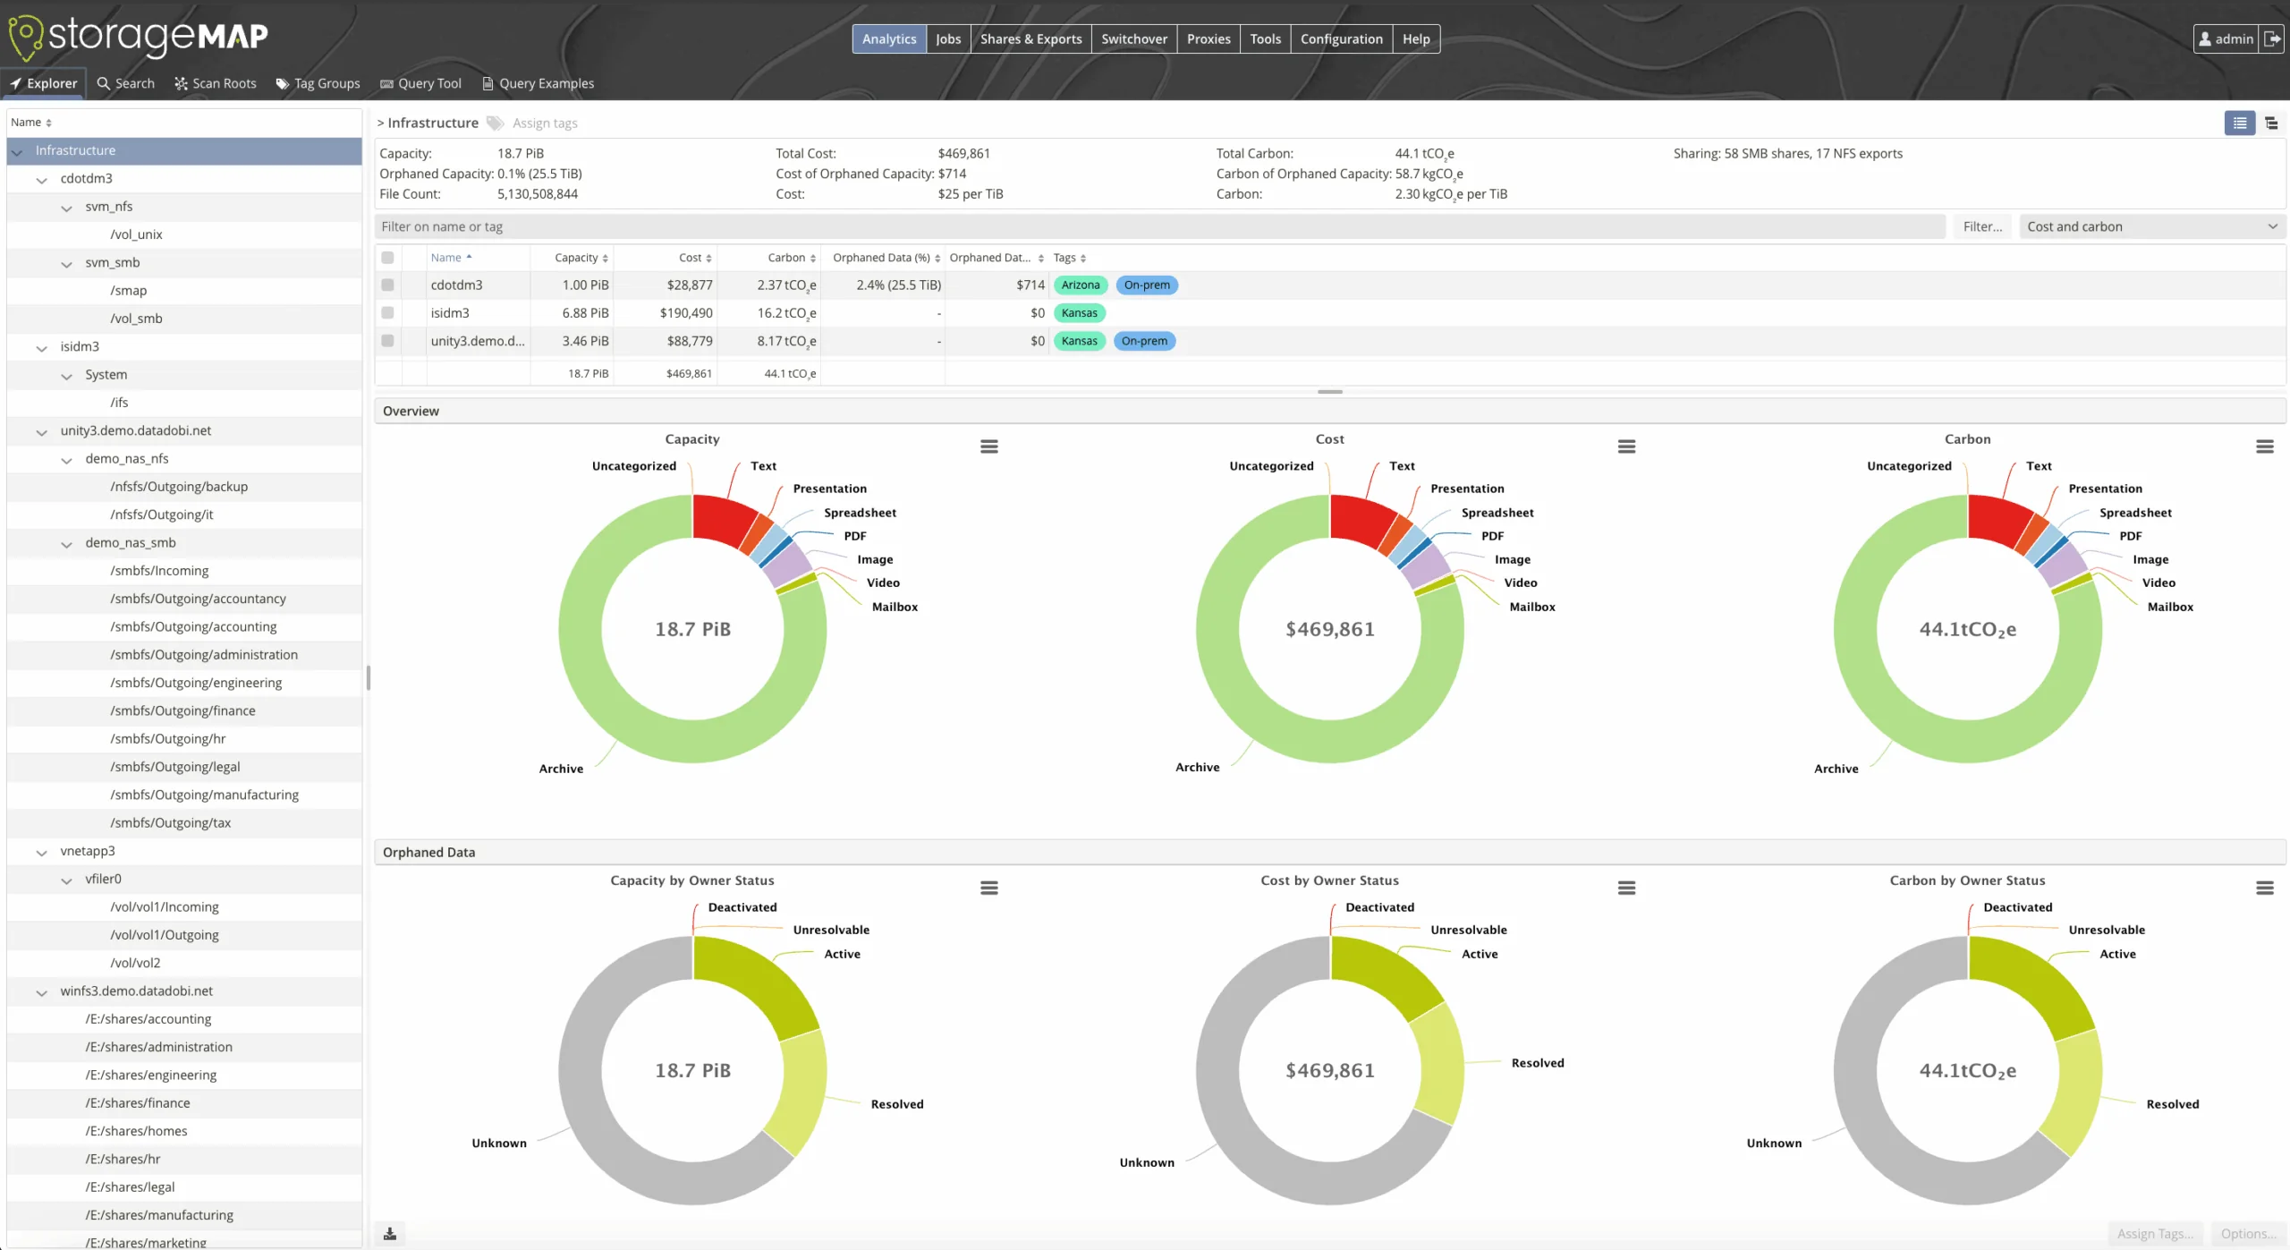
Task: Open the Cost and carbon dropdown
Action: tap(2151, 225)
